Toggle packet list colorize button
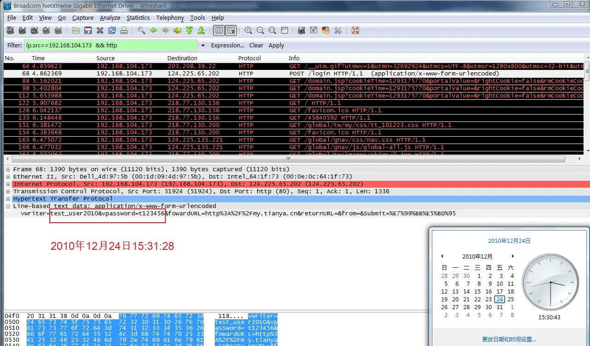The image size is (590, 346). click(x=219, y=30)
